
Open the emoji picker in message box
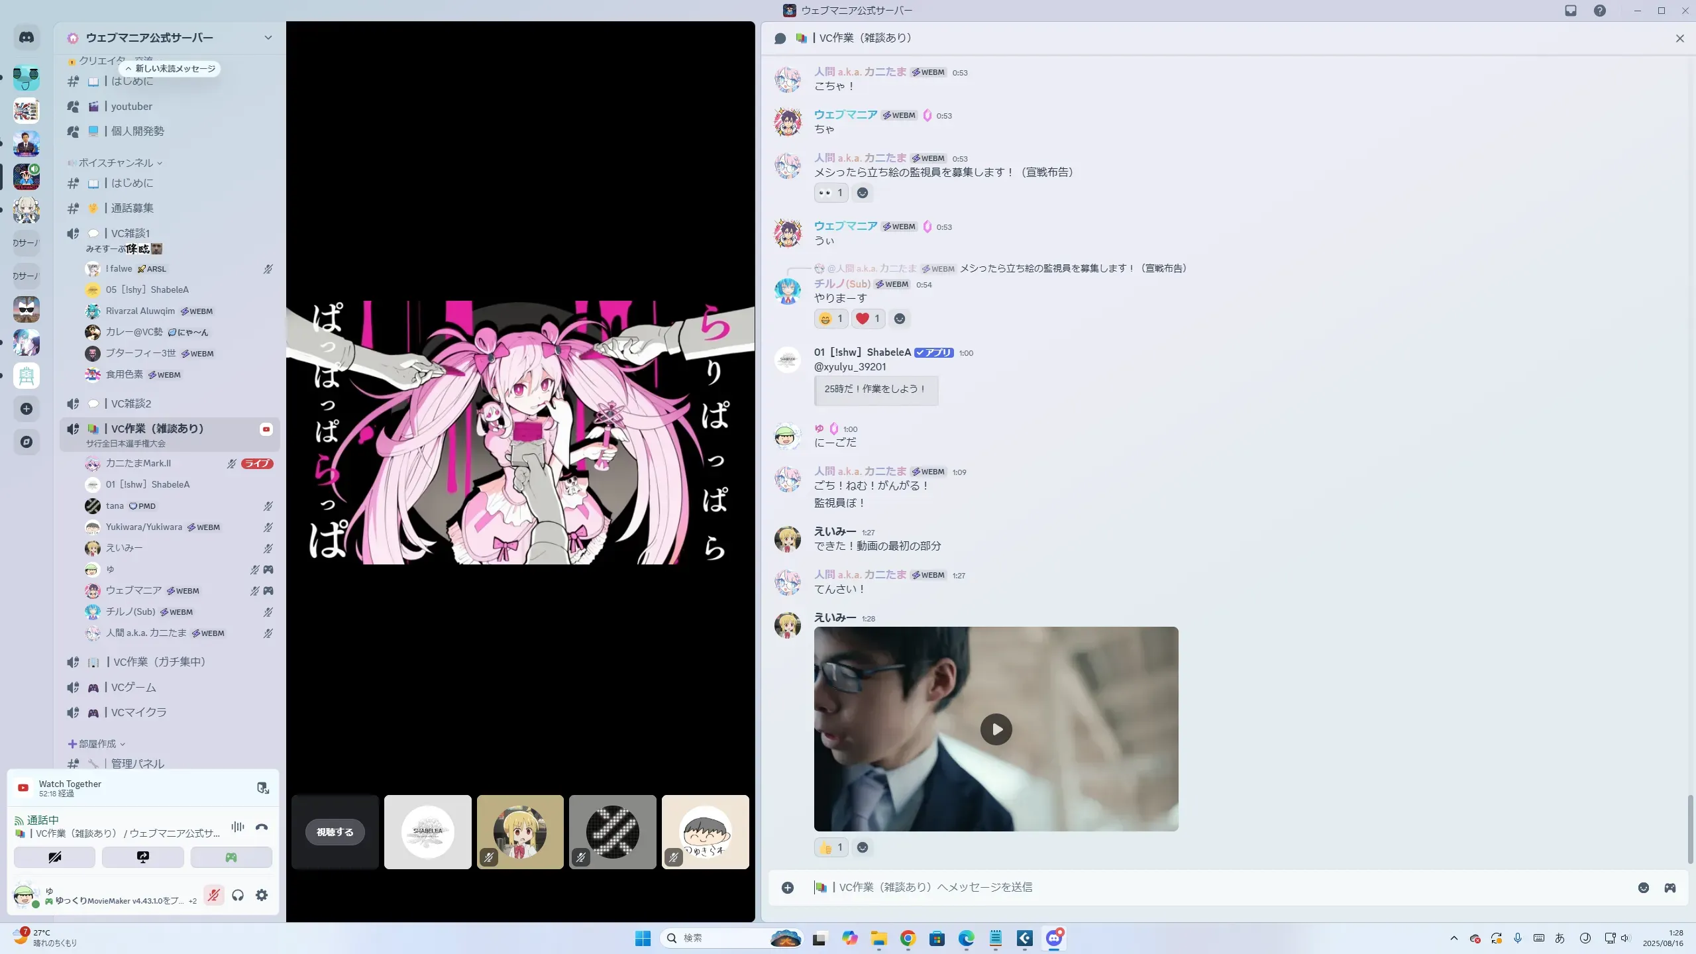1644,888
